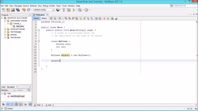Click the Clean and Build icon
The width and height of the screenshot is (198, 111).
pyautogui.click(x=69, y=10)
